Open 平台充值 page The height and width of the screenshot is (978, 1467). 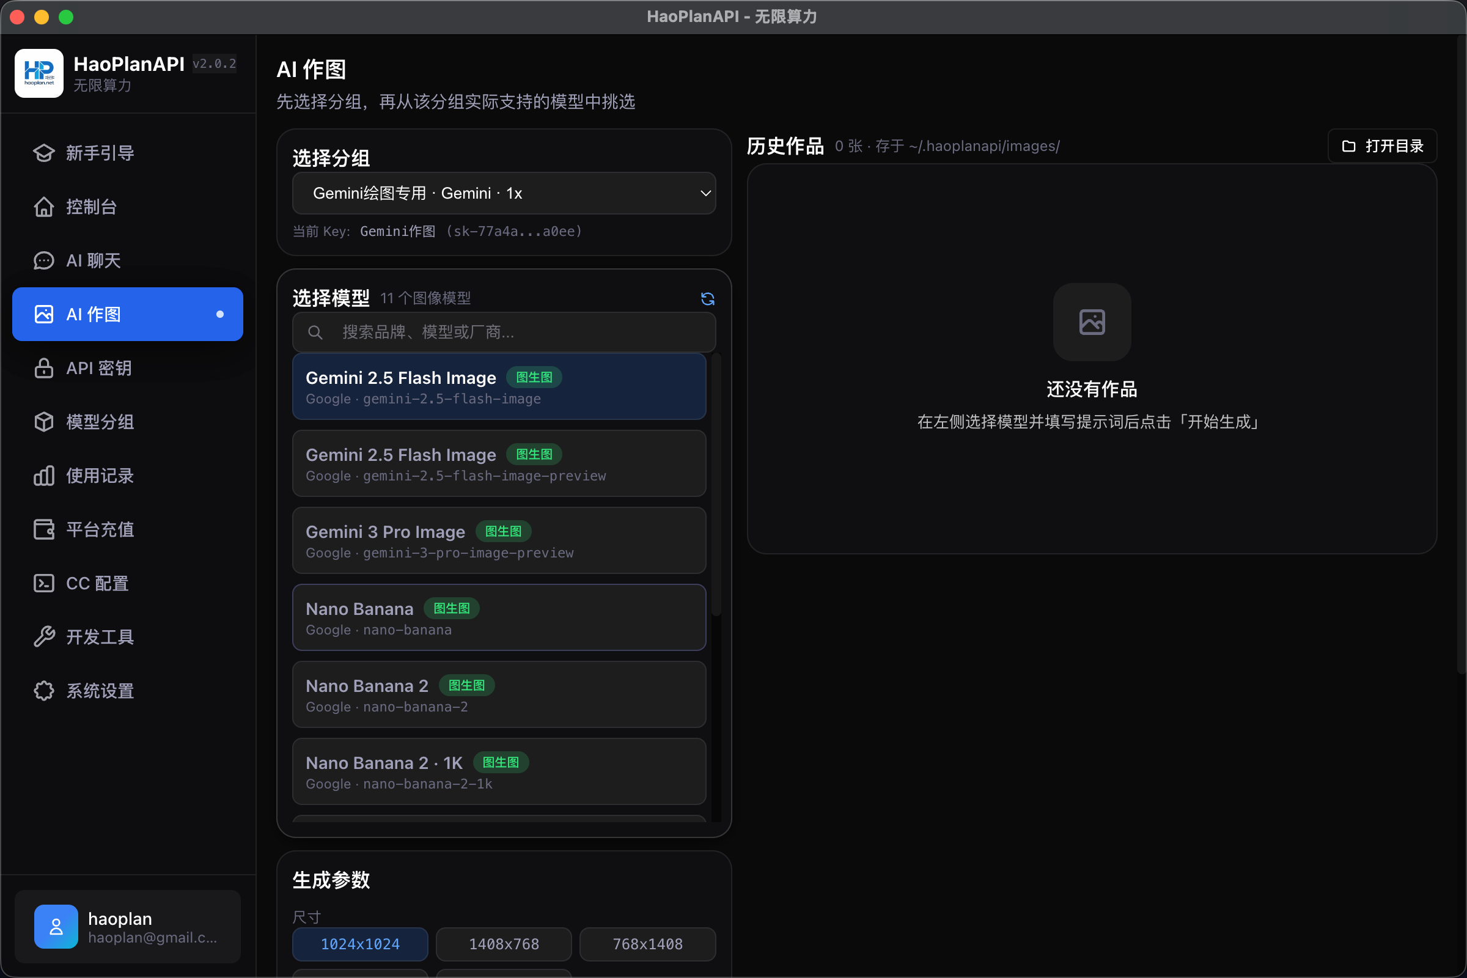127,529
